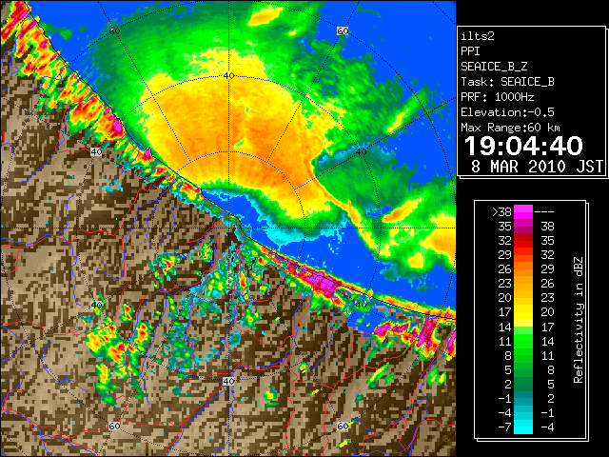Click the 40 range label due south of center
This screenshot has width=609, height=457.
pyautogui.click(x=228, y=381)
